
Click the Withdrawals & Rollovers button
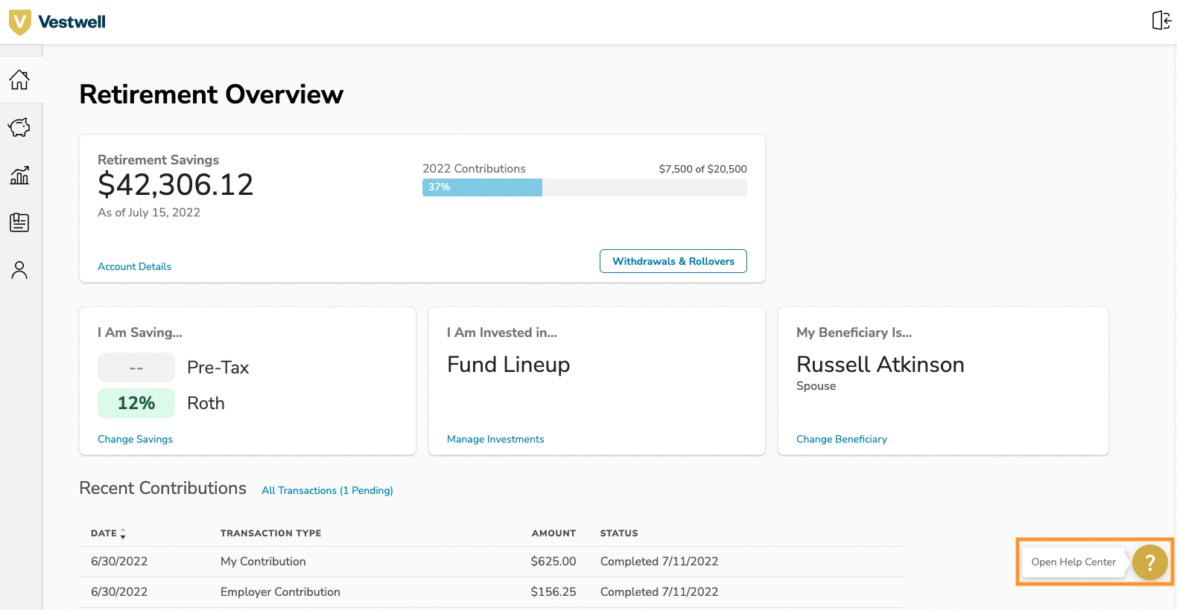673,261
